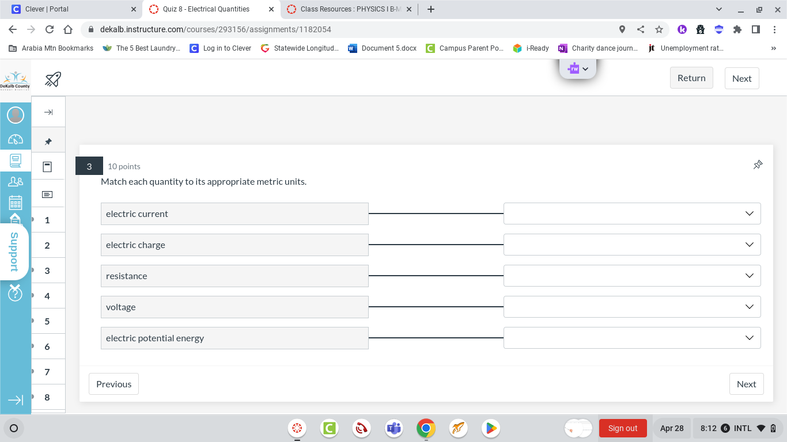Image resolution: width=787 pixels, height=442 pixels.
Task: Open the Canvas Calendar icon
Action: pyautogui.click(x=16, y=203)
